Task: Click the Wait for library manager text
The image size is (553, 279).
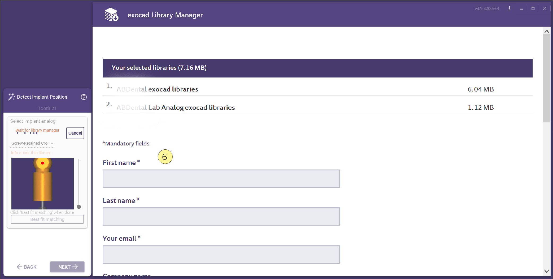Action: click(x=37, y=130)
